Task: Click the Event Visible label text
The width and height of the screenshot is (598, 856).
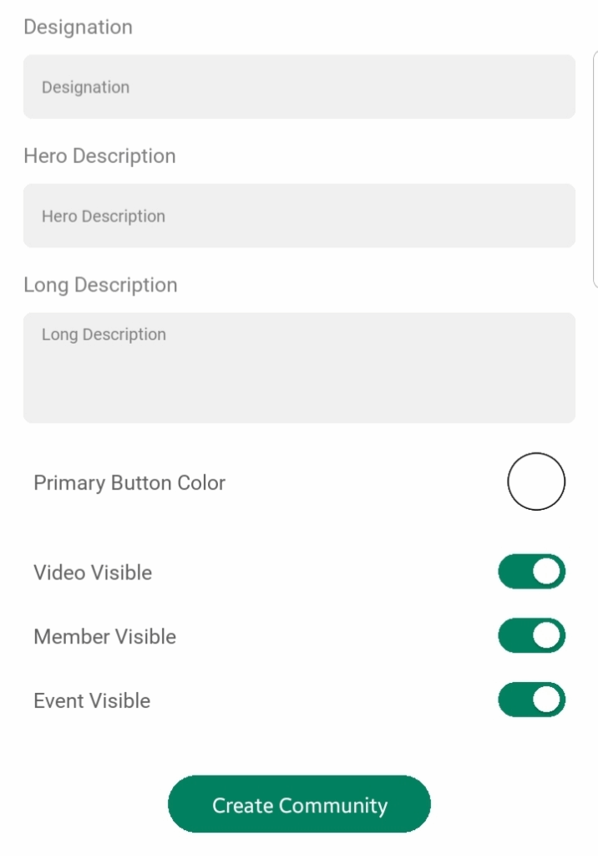Action: pyautogui.click(x=92, y=701)
